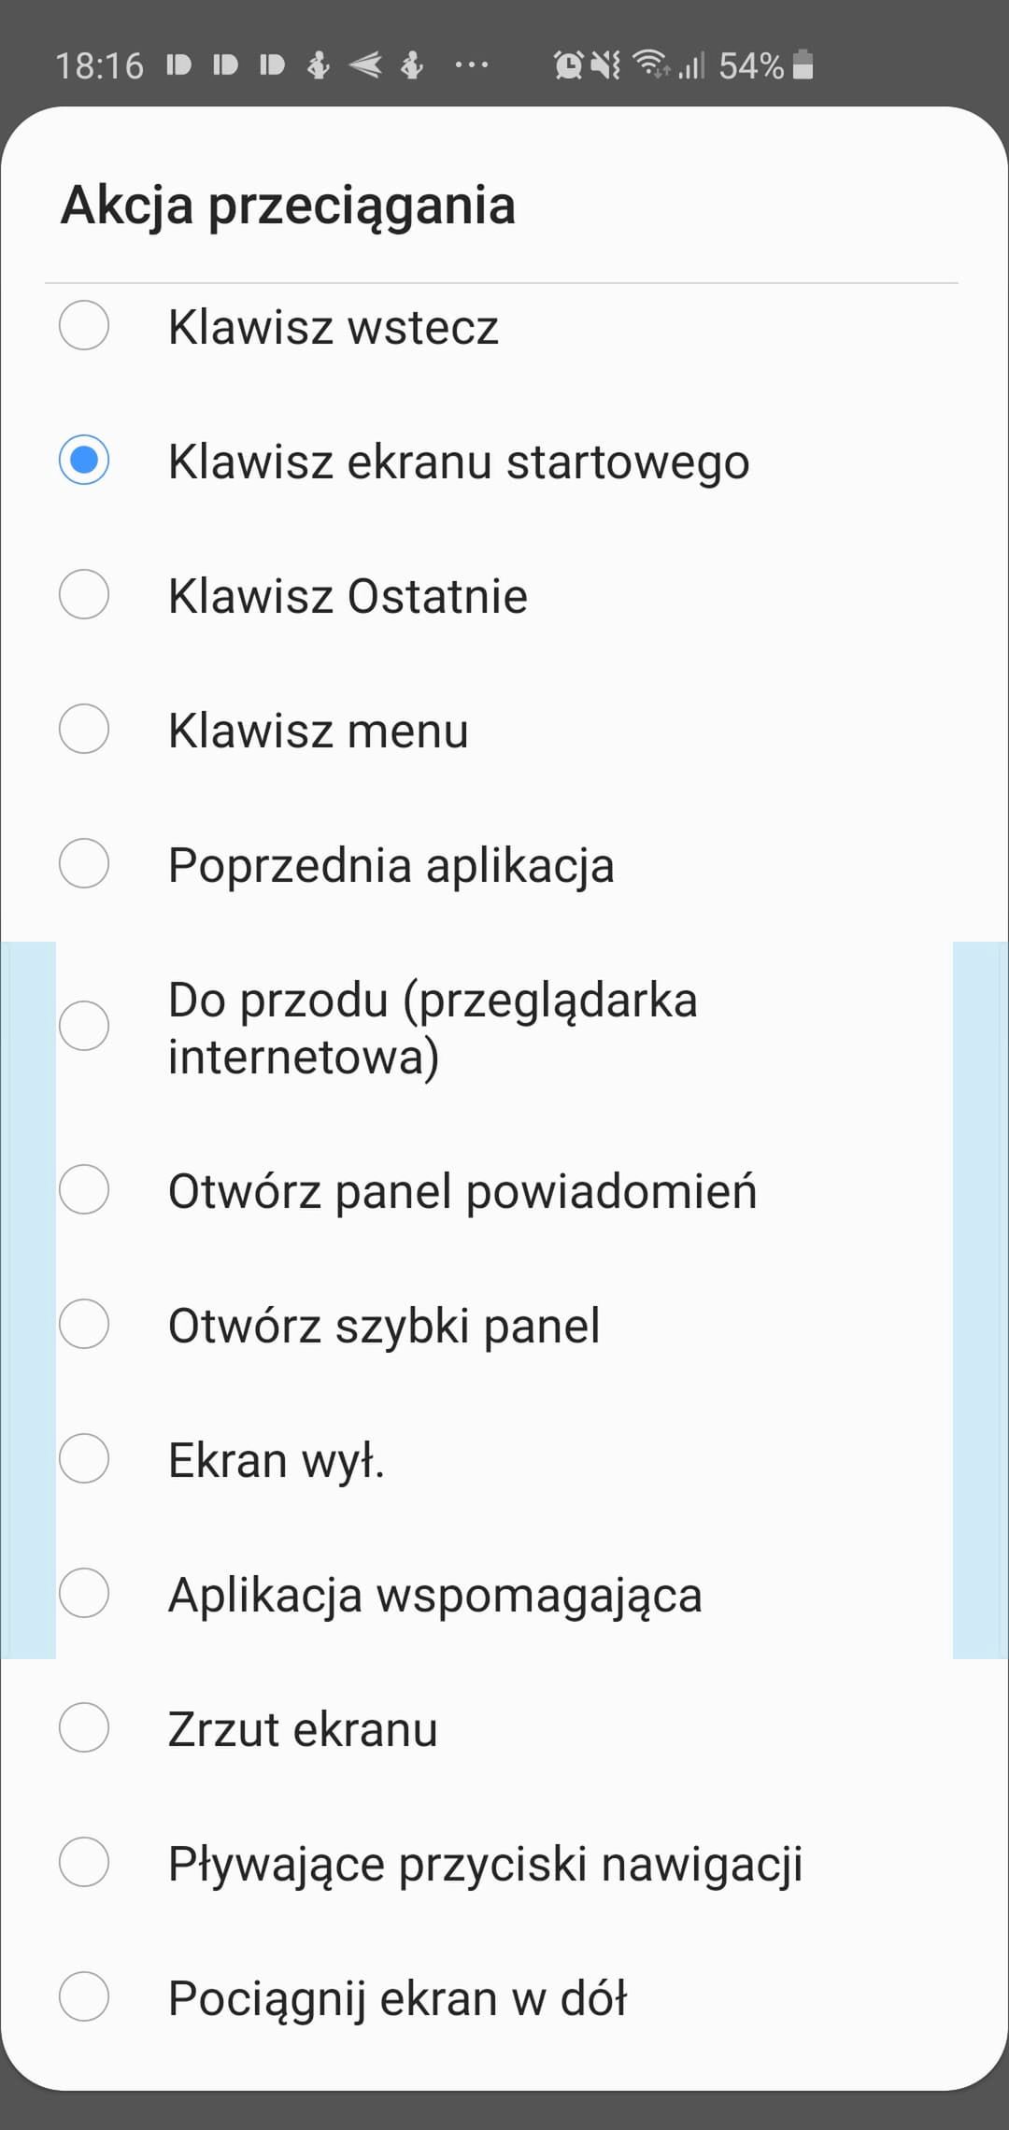Screen dimensions: 1009x2130
Task: Pick the Poprzednia aplikacja radio option
Action: 84,864
